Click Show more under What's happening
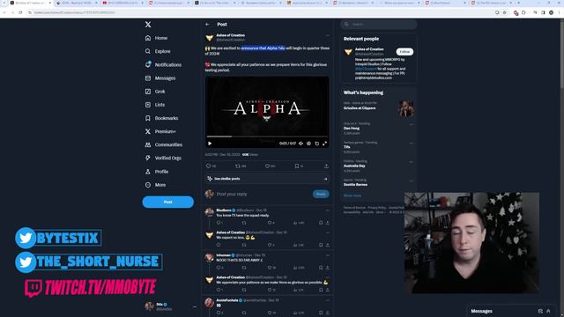This screenshot has width=564, height=317. [352, 195]
